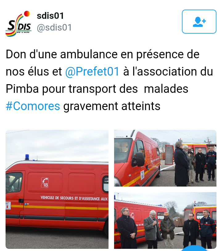
Task: Click the 18 phone emblem on ambulance
Action: 45,183
